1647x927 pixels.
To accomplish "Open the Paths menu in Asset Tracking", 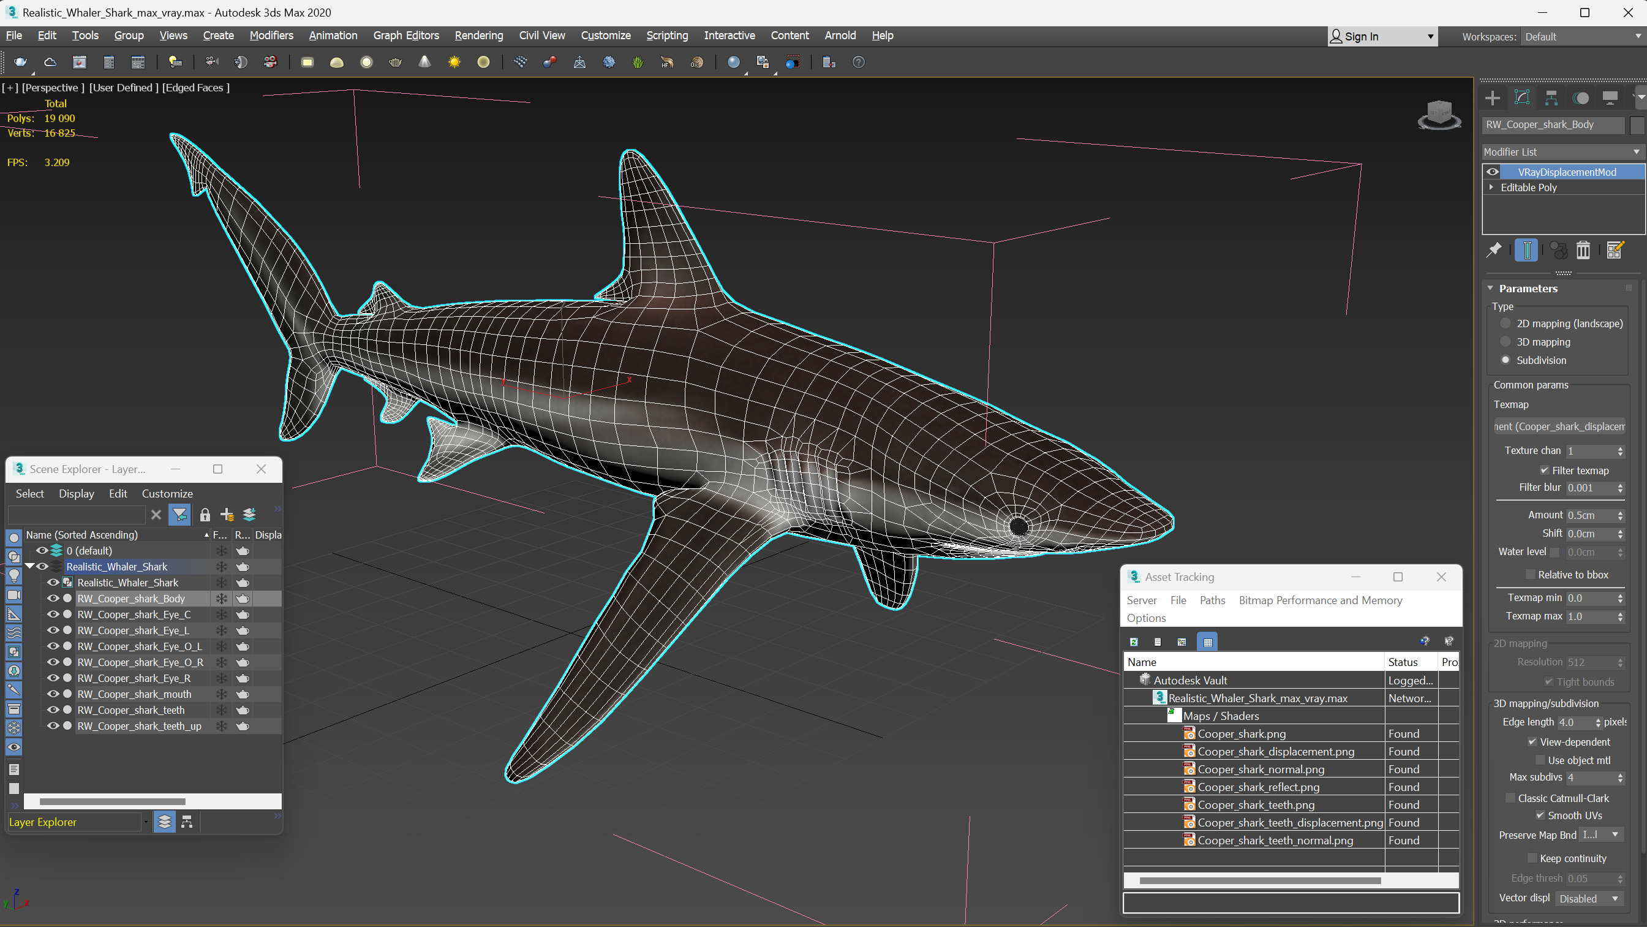I will pos(1212,600).
